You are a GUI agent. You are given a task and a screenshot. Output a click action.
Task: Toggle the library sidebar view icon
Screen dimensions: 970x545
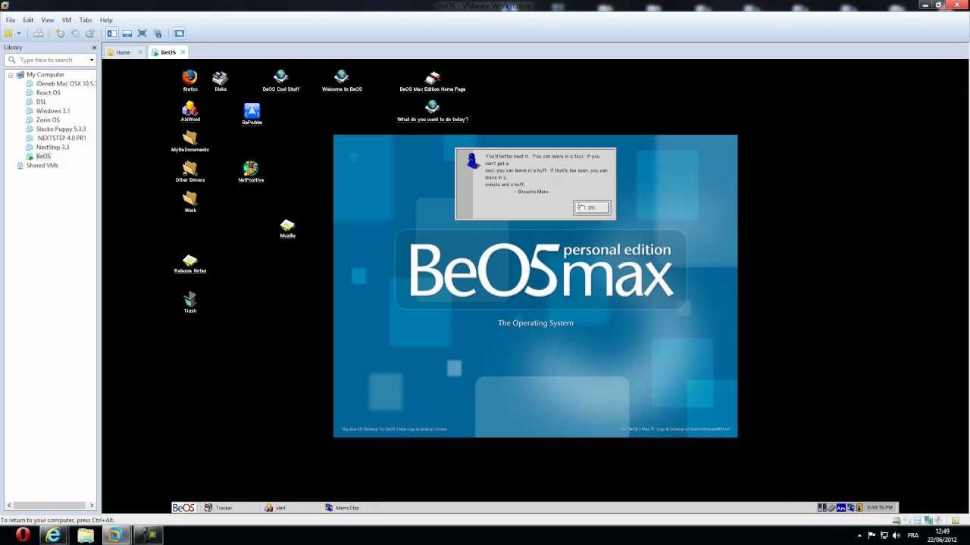click(112, 33)
